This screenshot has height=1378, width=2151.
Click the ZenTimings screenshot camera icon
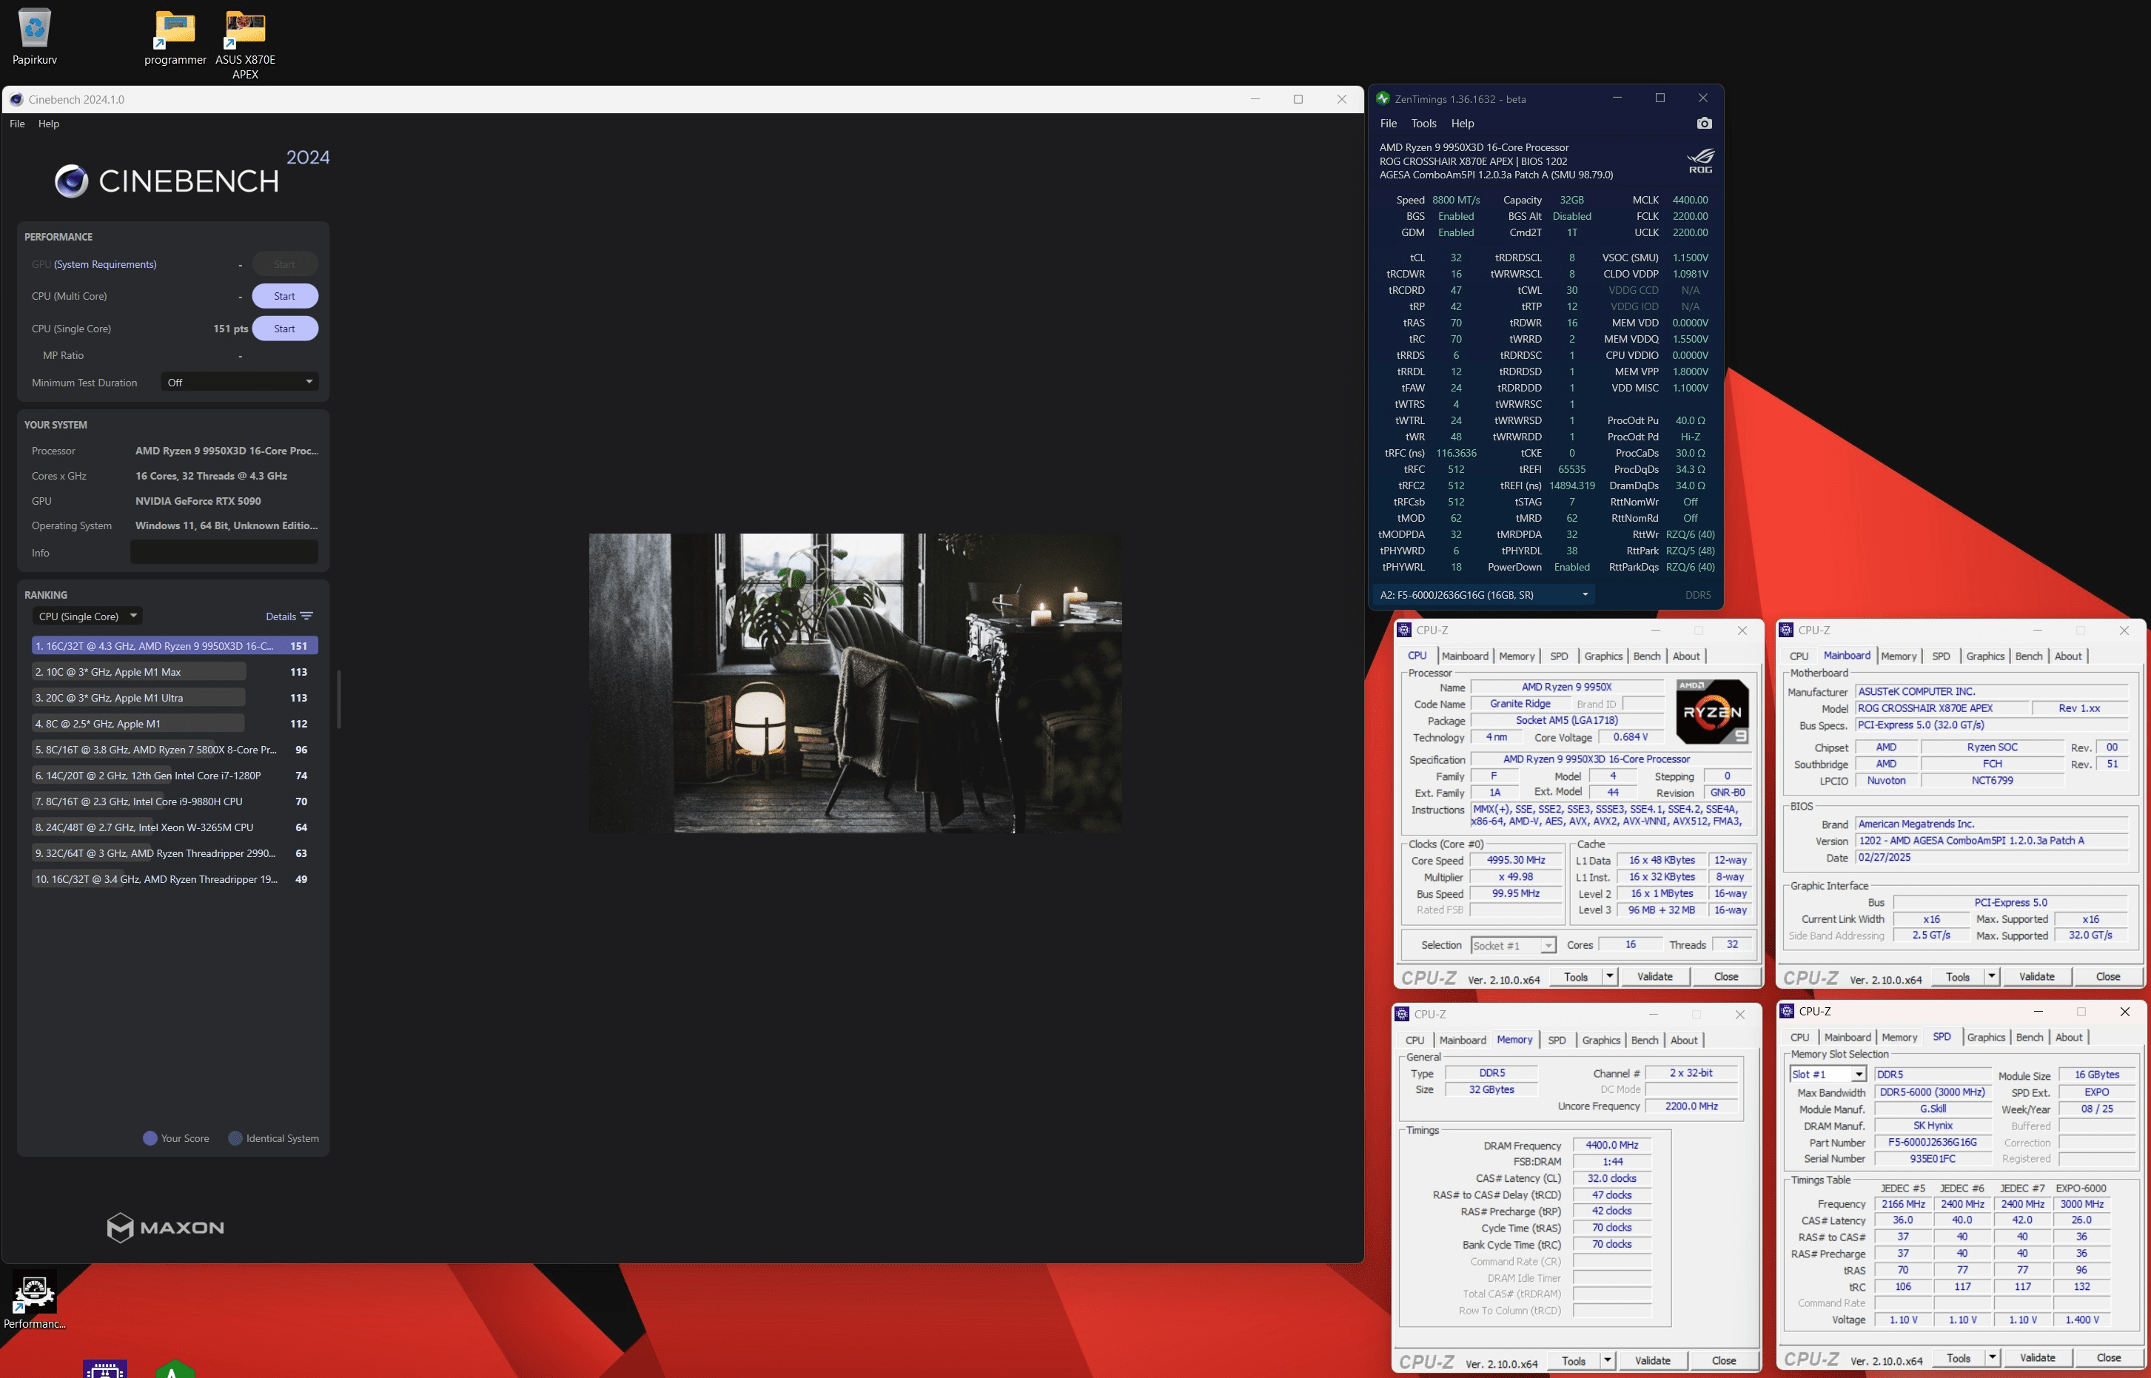pos(1704,124)
